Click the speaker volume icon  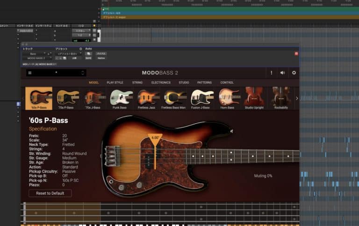pyautogui.click(x=282, y=73)
